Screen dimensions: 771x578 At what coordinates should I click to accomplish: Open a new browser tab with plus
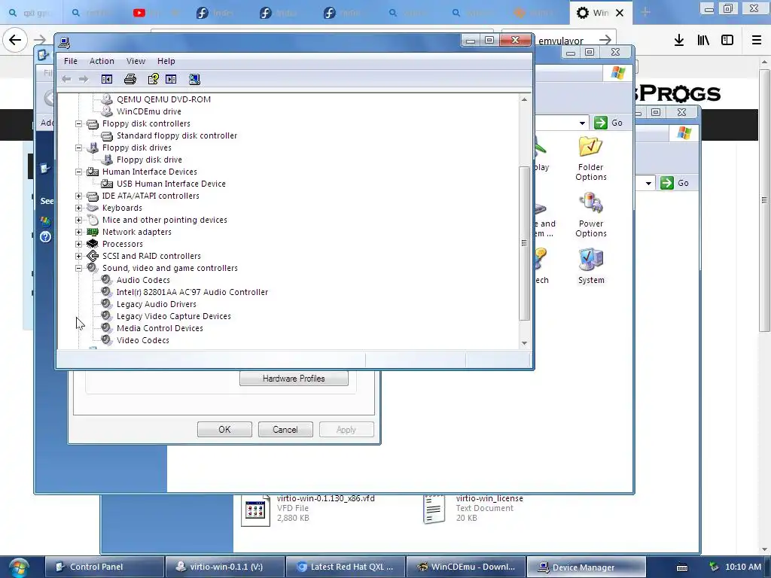tap(645, 12)
